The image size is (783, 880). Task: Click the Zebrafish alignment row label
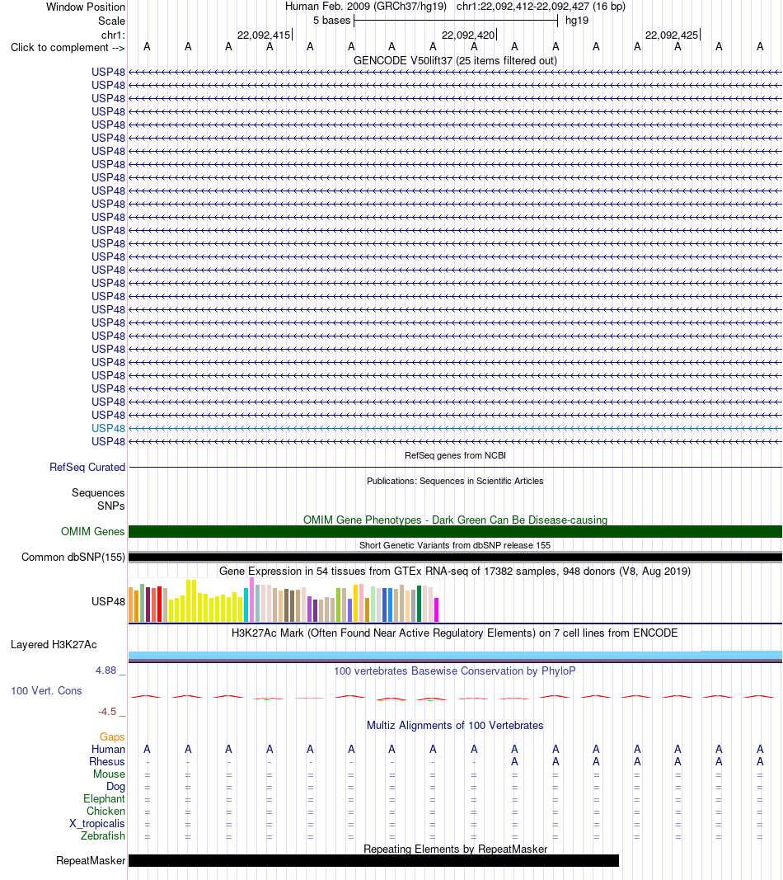coord(103,835)
